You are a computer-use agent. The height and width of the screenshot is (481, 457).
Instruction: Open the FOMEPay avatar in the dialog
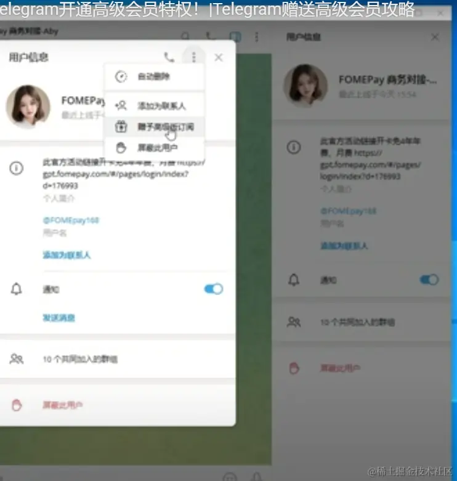tap(28, 106)
